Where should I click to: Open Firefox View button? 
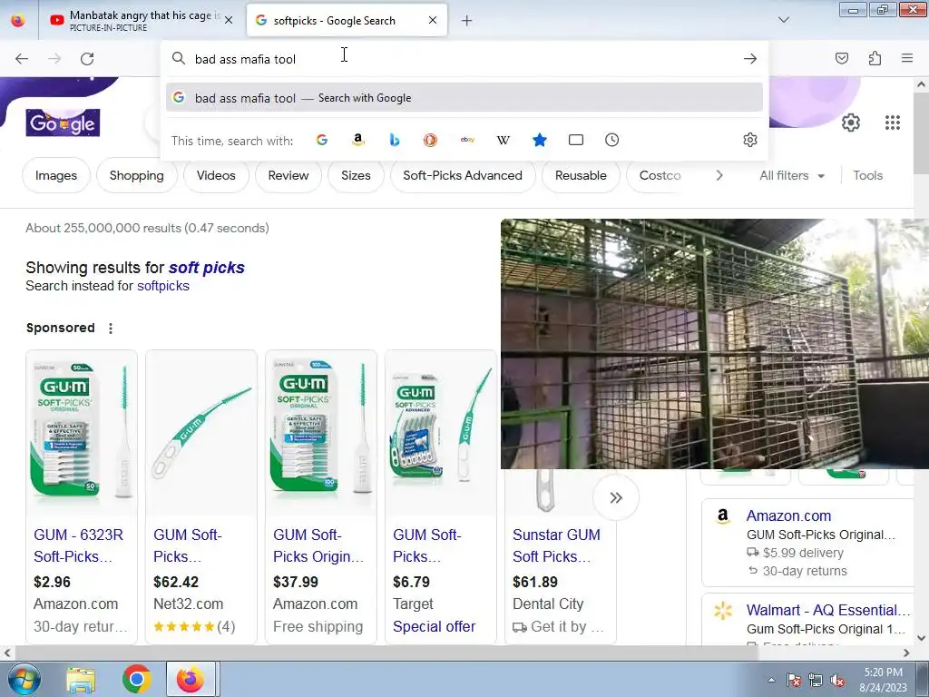click(x=18, y=21)
